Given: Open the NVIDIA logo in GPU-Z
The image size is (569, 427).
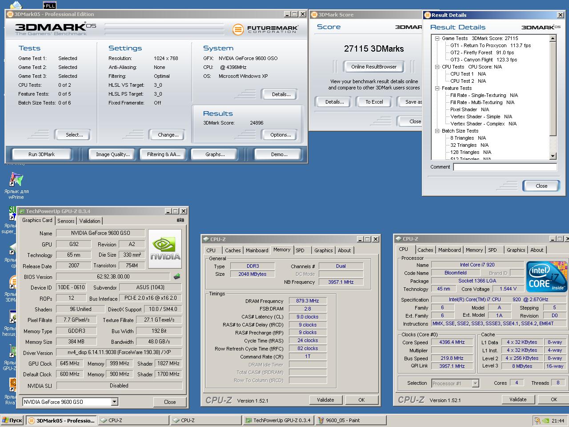Looking at the screenshot, I should tap(165, 249).
